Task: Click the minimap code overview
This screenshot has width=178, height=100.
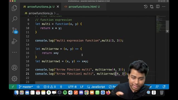Action: (161, 24)
